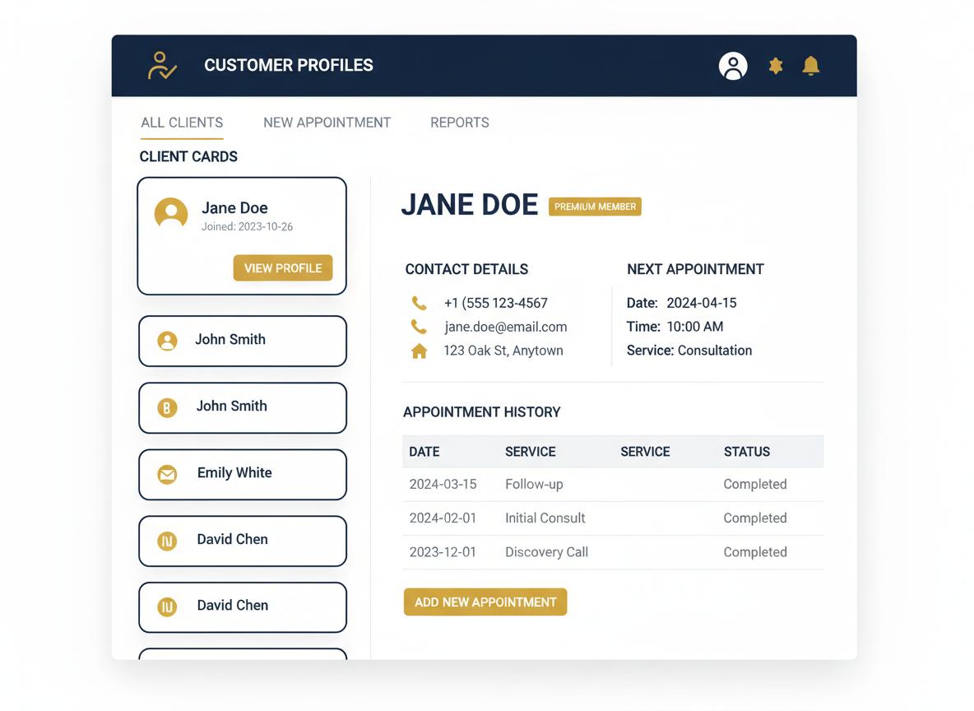Click the CLIENT CARDS section heading
The image size is (974, 711).
pos(188,156)
